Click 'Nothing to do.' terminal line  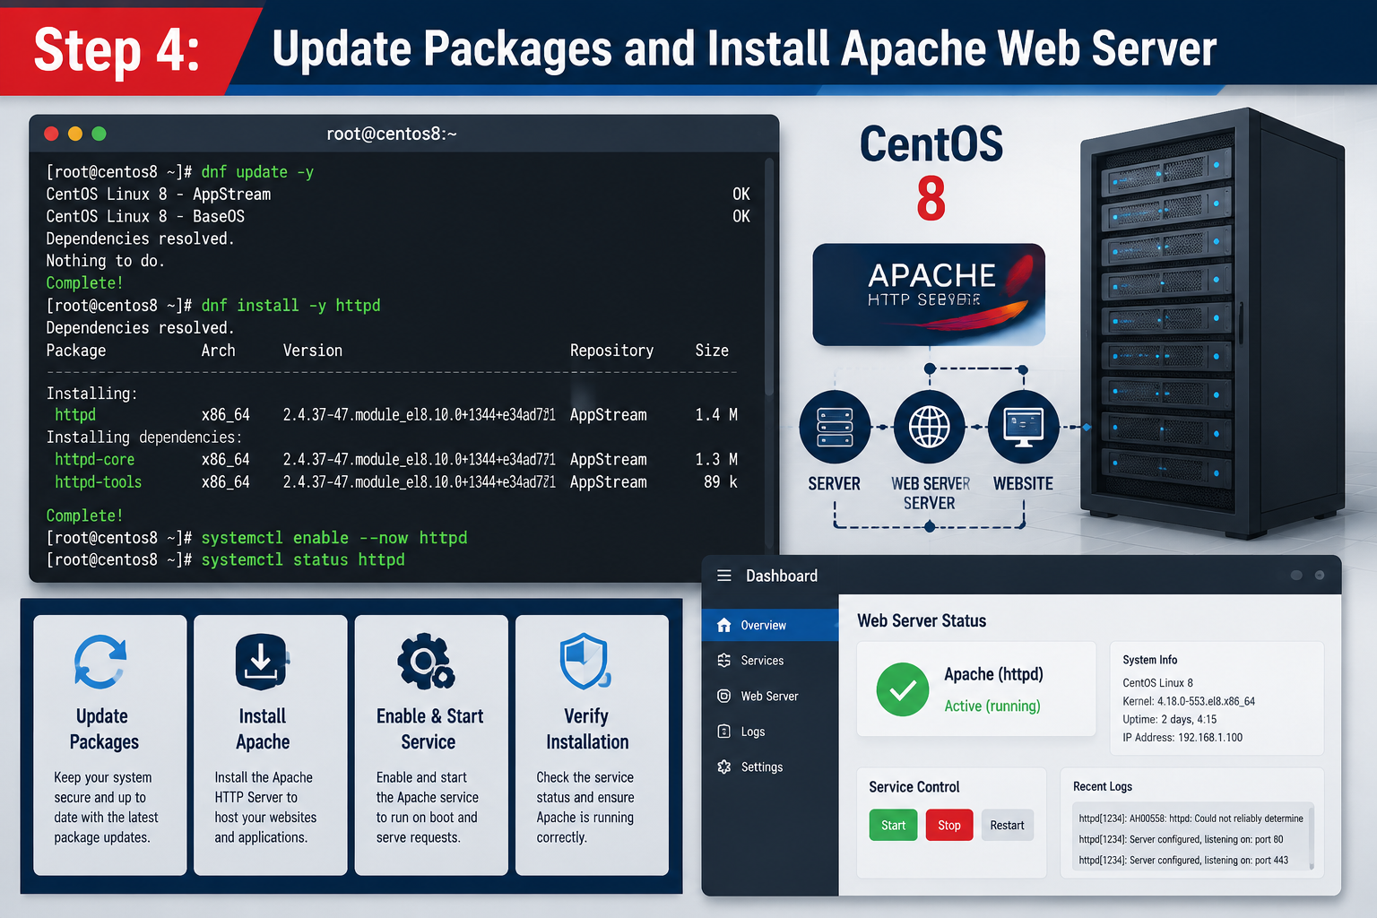point(105,261)
